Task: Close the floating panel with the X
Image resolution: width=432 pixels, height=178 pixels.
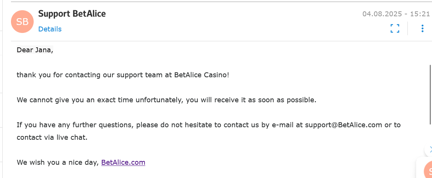Action: point(430,150)
